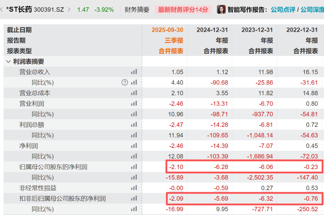Click help question mark beside 营业总收入 同比(%)
Viewport: 324px width, 215px height.
124,82
